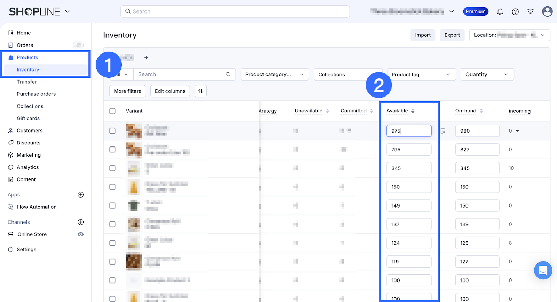Click the On-hand quantity field showing 827
Viewport: 557px width, 302px height.
[477, 150]
